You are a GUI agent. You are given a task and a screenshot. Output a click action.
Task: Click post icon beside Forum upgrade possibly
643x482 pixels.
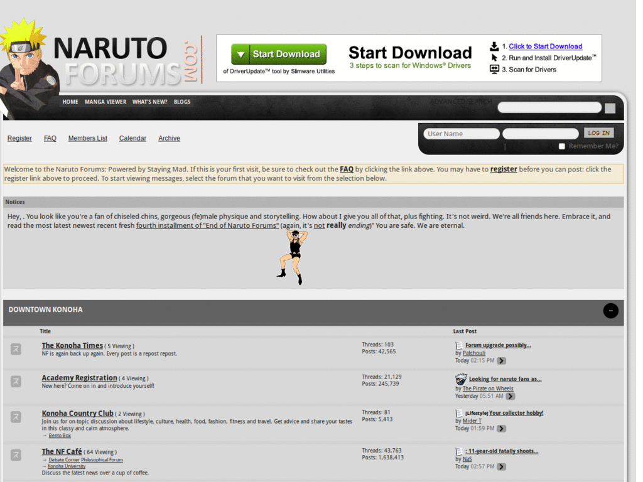click(x=459, y=346)
